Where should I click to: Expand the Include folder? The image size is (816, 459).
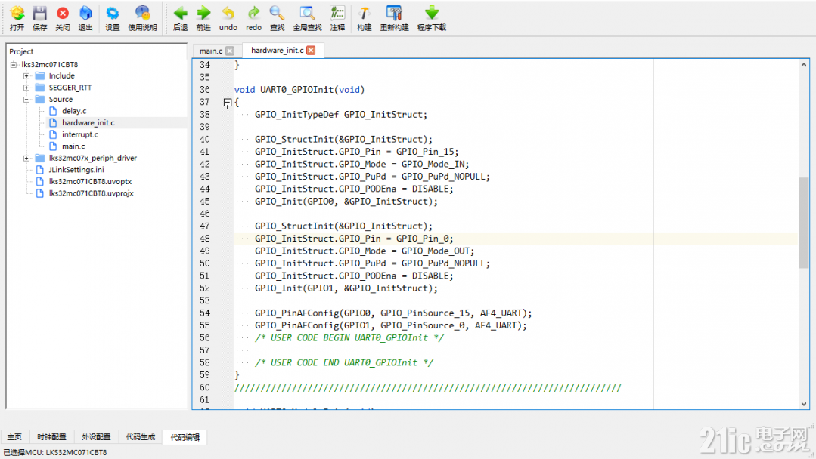(x=26, y=75)
